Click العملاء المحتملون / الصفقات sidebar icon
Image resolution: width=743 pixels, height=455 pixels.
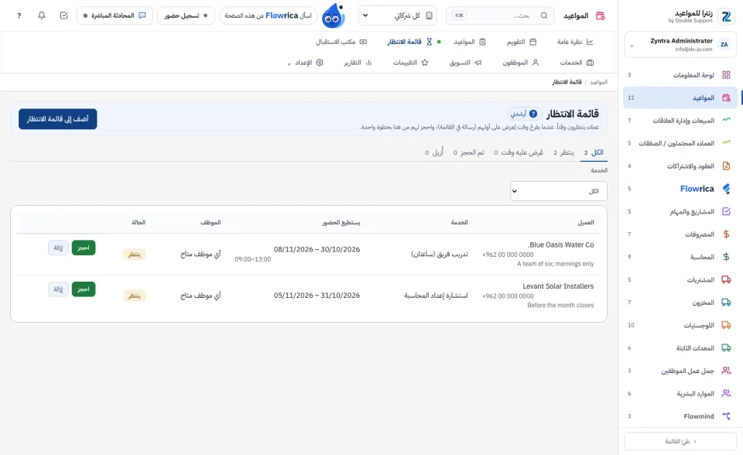[726, 143]
